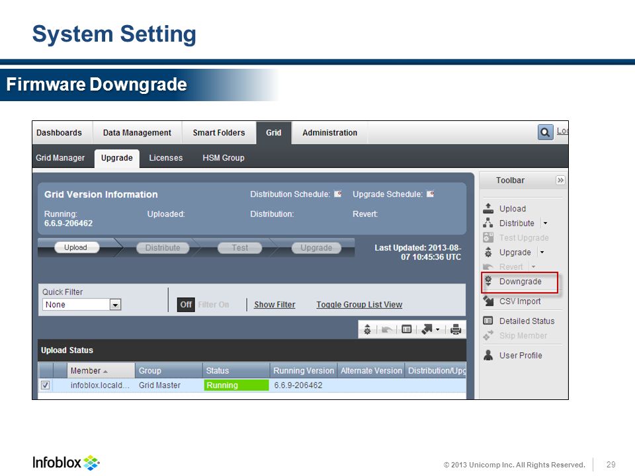635x476 pixels.
Task: Click the search magnifier icon
Action: coord(545,132)
